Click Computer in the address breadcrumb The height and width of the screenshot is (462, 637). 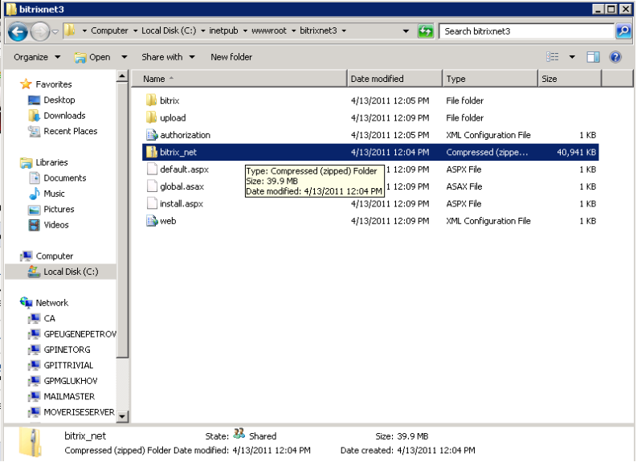point(109,31)
